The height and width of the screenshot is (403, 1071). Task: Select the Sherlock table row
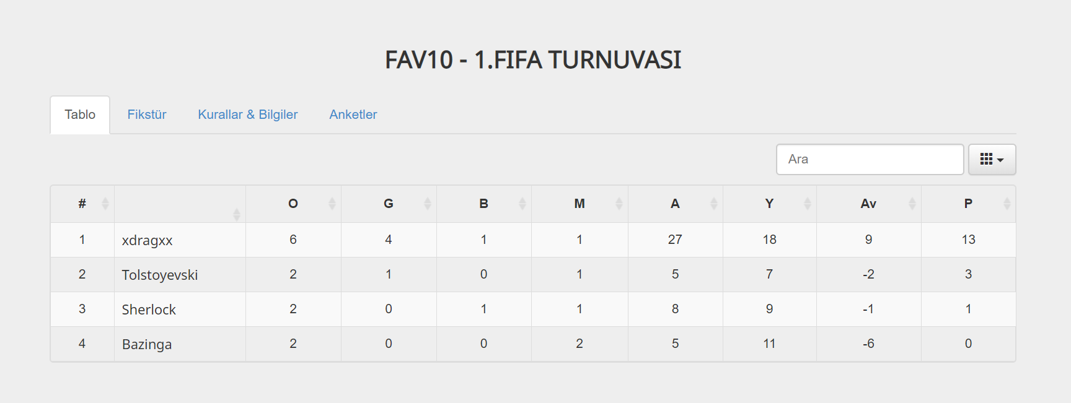tap(149, 310)
